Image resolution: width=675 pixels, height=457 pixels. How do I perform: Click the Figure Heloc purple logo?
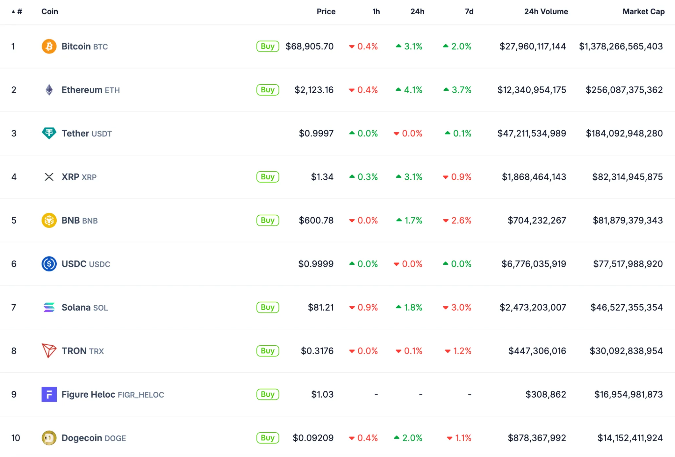[49, 394]
